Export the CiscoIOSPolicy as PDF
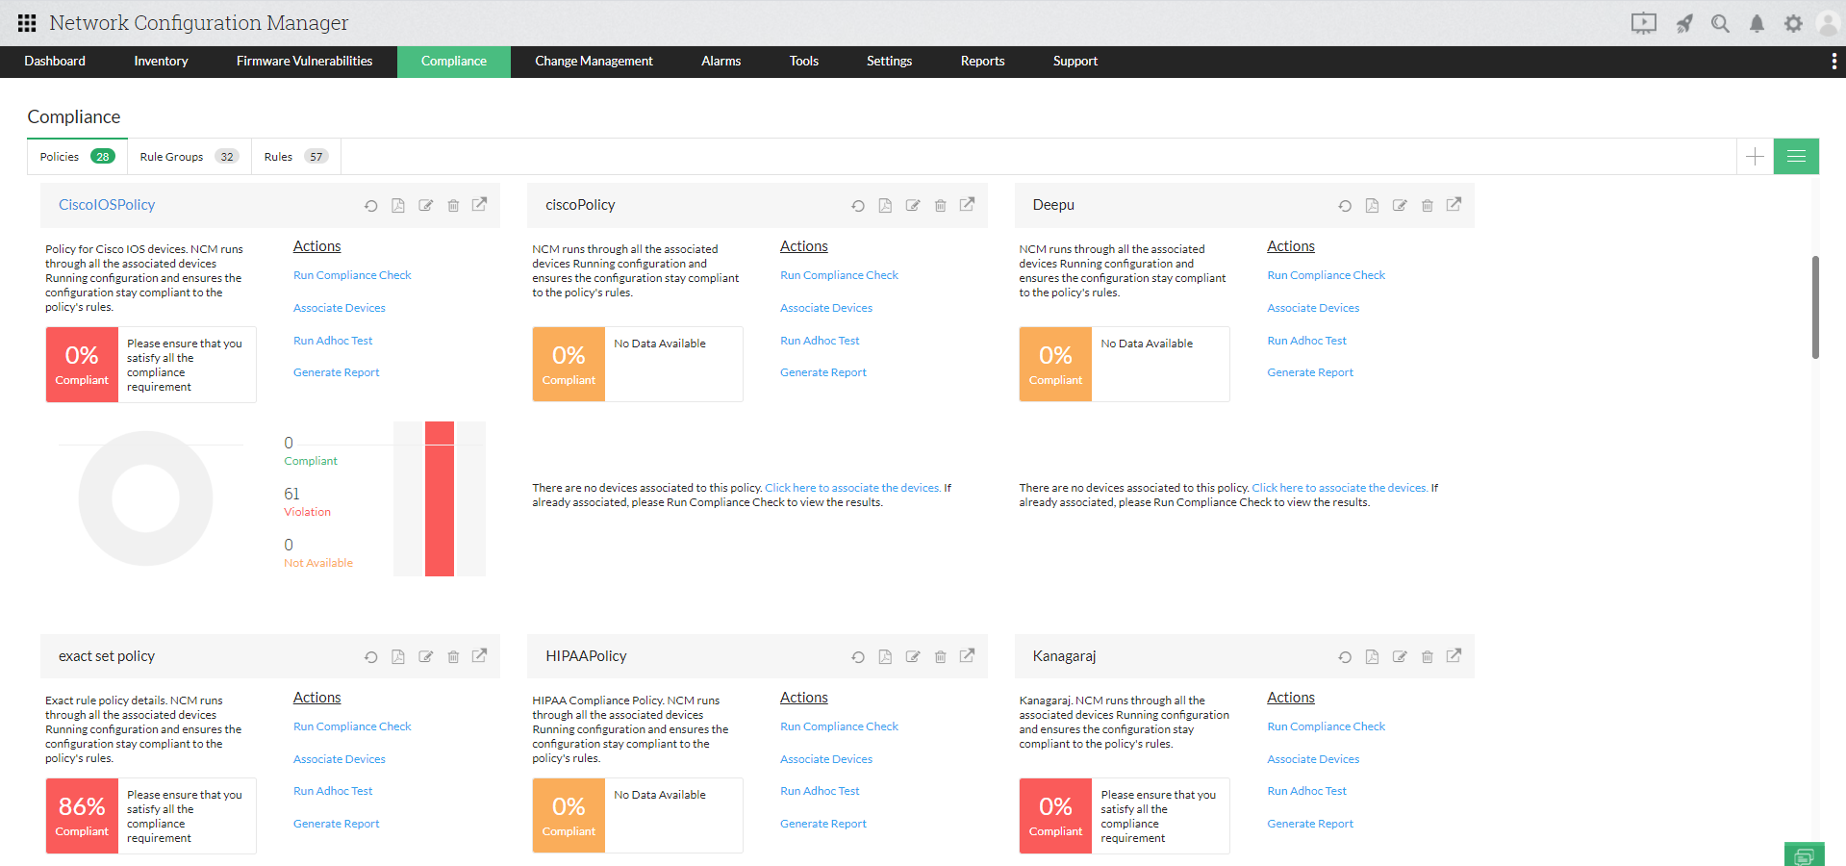1846x866 pixels. (x=398, y=205)
